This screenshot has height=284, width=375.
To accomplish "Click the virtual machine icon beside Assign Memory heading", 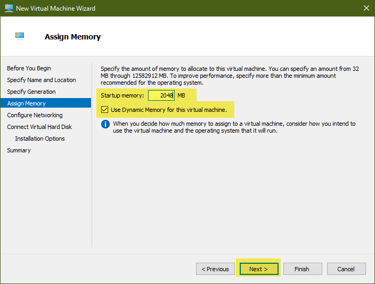I will pyautogui.click(x=20, y=36).
